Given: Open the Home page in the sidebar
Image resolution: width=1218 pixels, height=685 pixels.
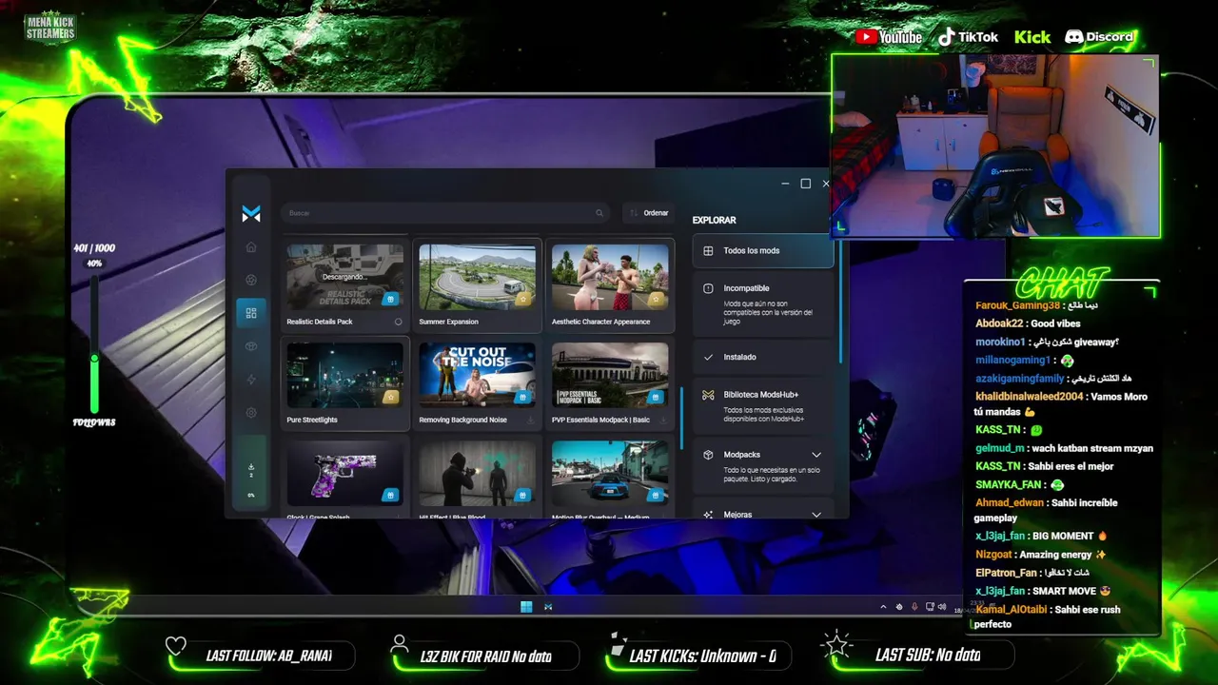Looking at the screenshot, I should [x=251, y=247].
